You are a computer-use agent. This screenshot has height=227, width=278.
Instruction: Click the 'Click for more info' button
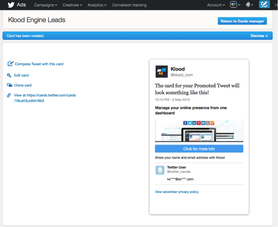[x=199, y=149]
